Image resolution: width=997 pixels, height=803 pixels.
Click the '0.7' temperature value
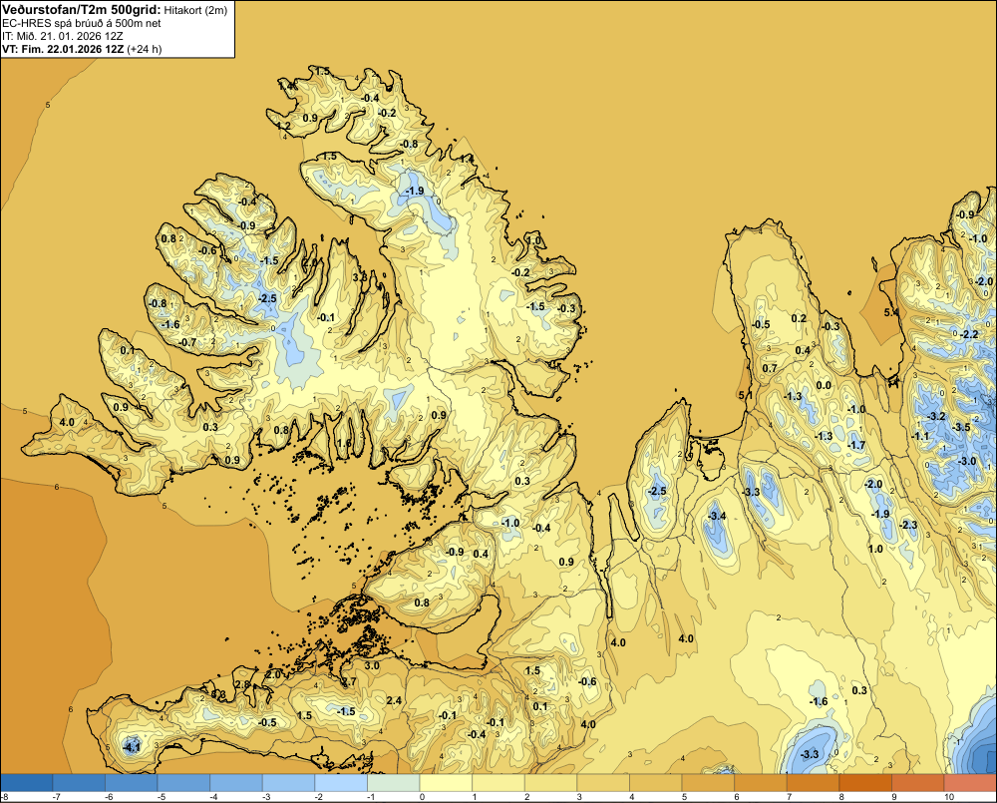770,368
